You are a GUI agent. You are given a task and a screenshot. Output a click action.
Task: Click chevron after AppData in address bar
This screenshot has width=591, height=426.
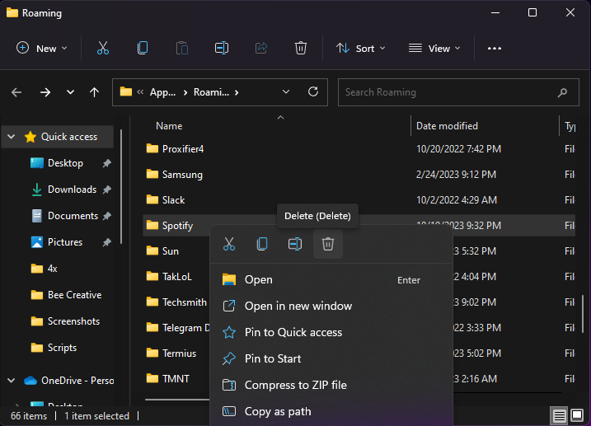(x=185, y=92)
